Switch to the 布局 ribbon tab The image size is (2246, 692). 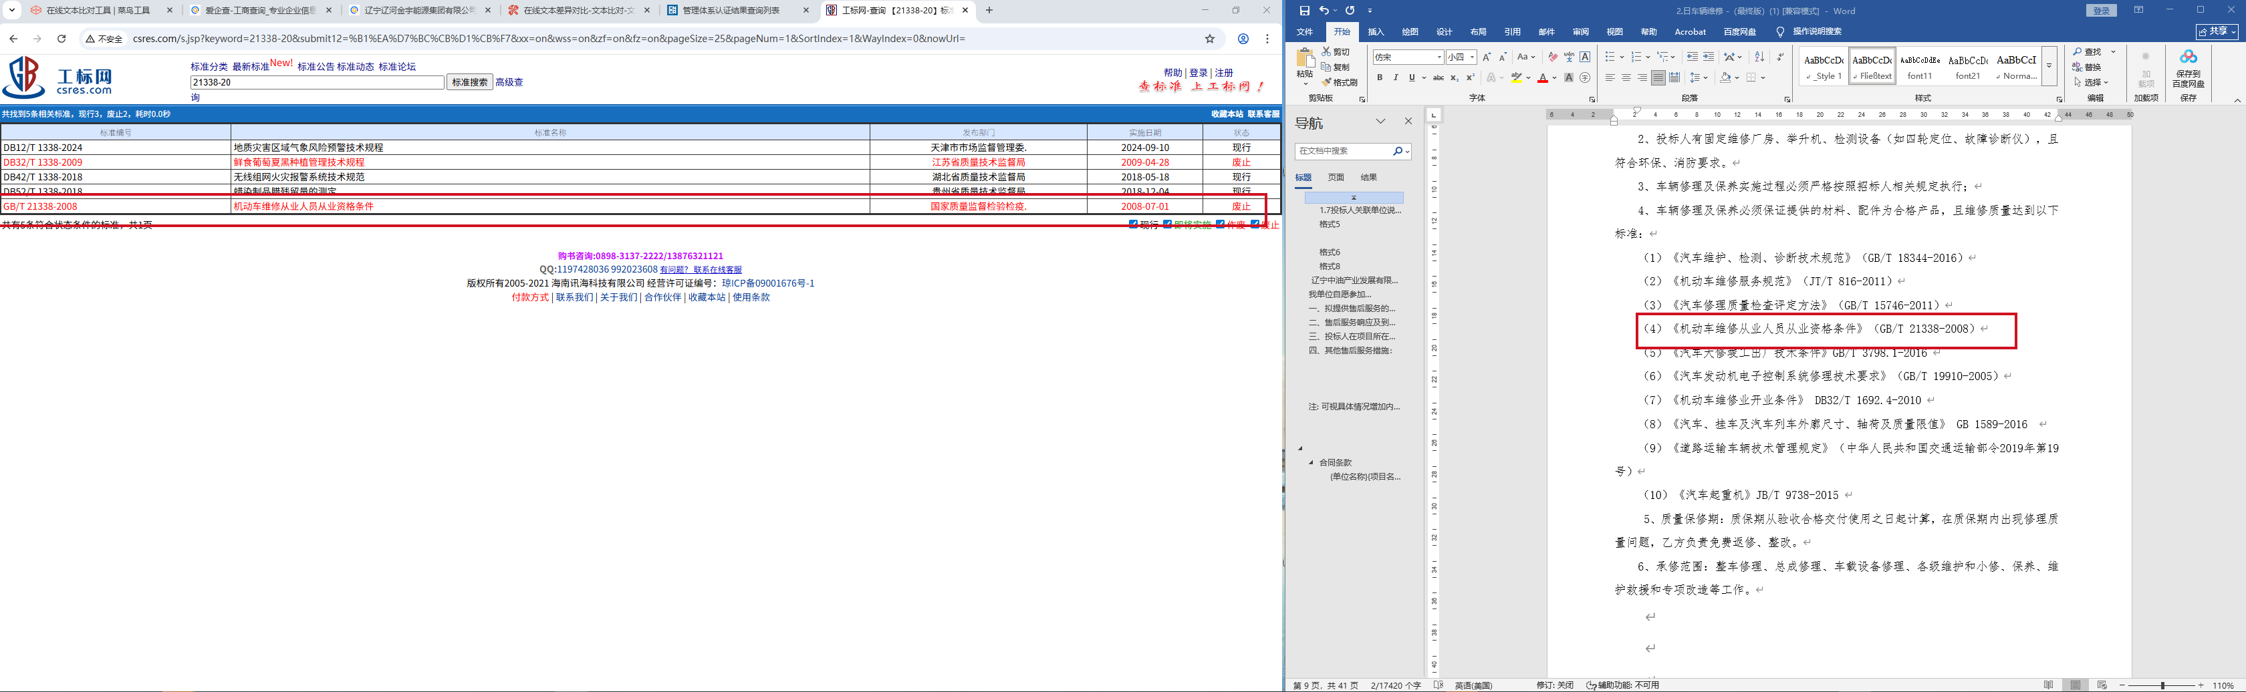(1478, 32)
